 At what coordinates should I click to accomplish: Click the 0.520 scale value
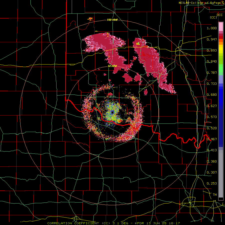click(x=212, y=128)
